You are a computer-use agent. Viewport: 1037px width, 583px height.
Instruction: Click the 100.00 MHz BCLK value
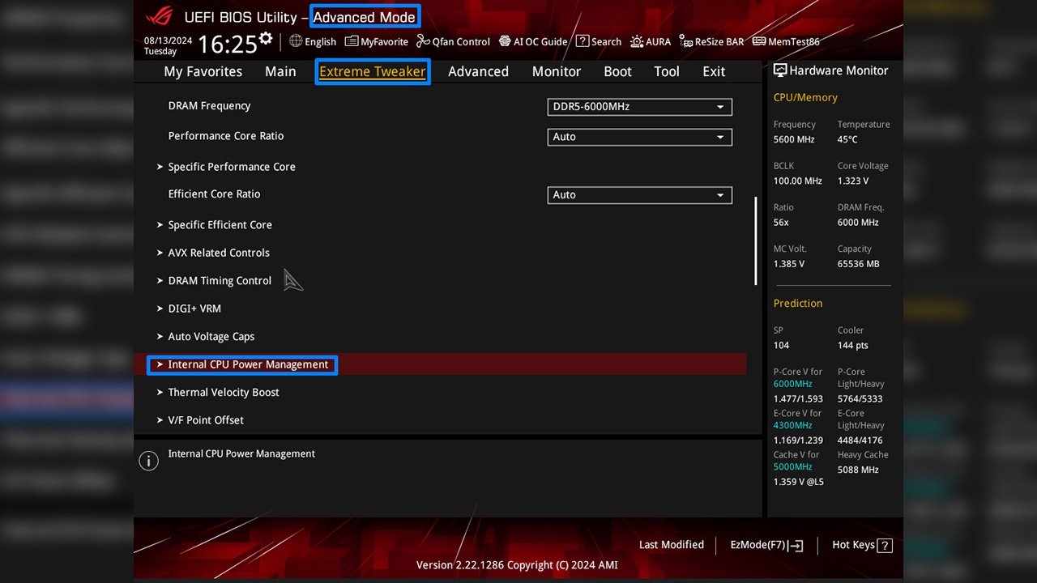point(797,181)
